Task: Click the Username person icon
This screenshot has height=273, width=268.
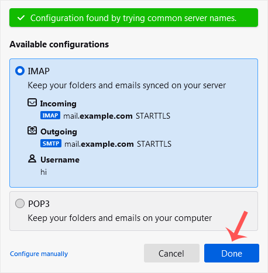Action: [32, 158]
